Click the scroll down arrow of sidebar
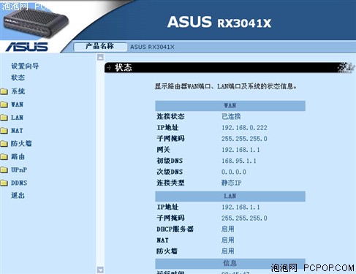Viewport: 356px width, 274px height. 100,270
